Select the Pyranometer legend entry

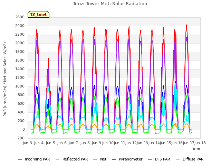(127, 159)
